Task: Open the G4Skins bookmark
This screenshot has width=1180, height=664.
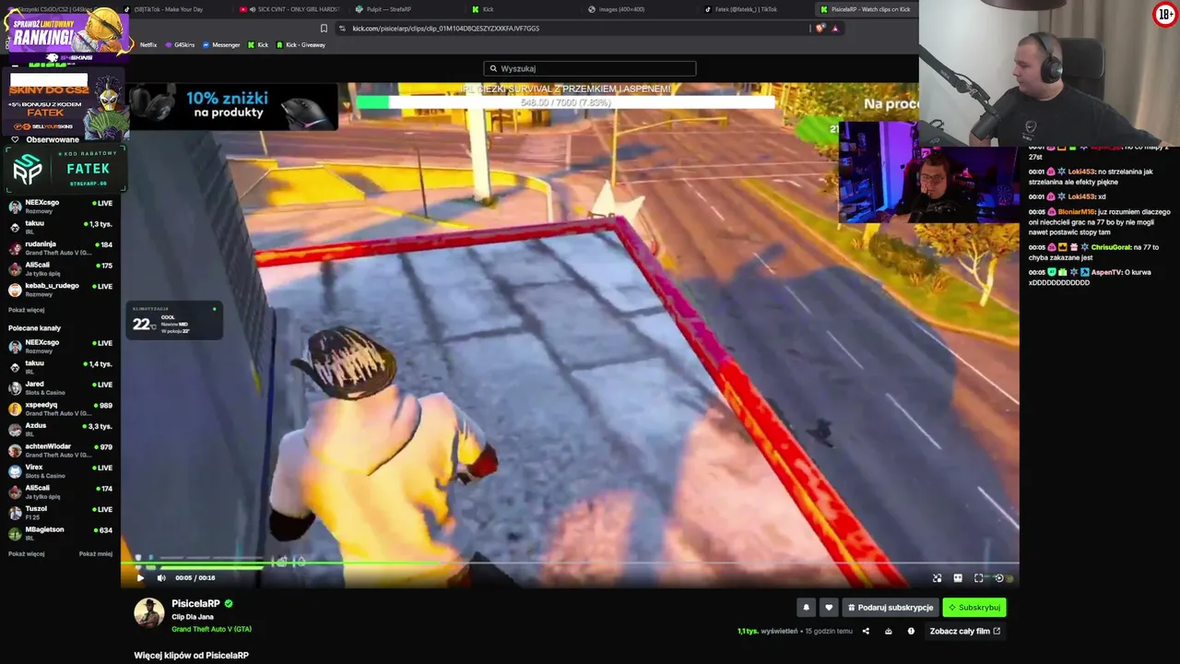Action: [x=180, y=45]
